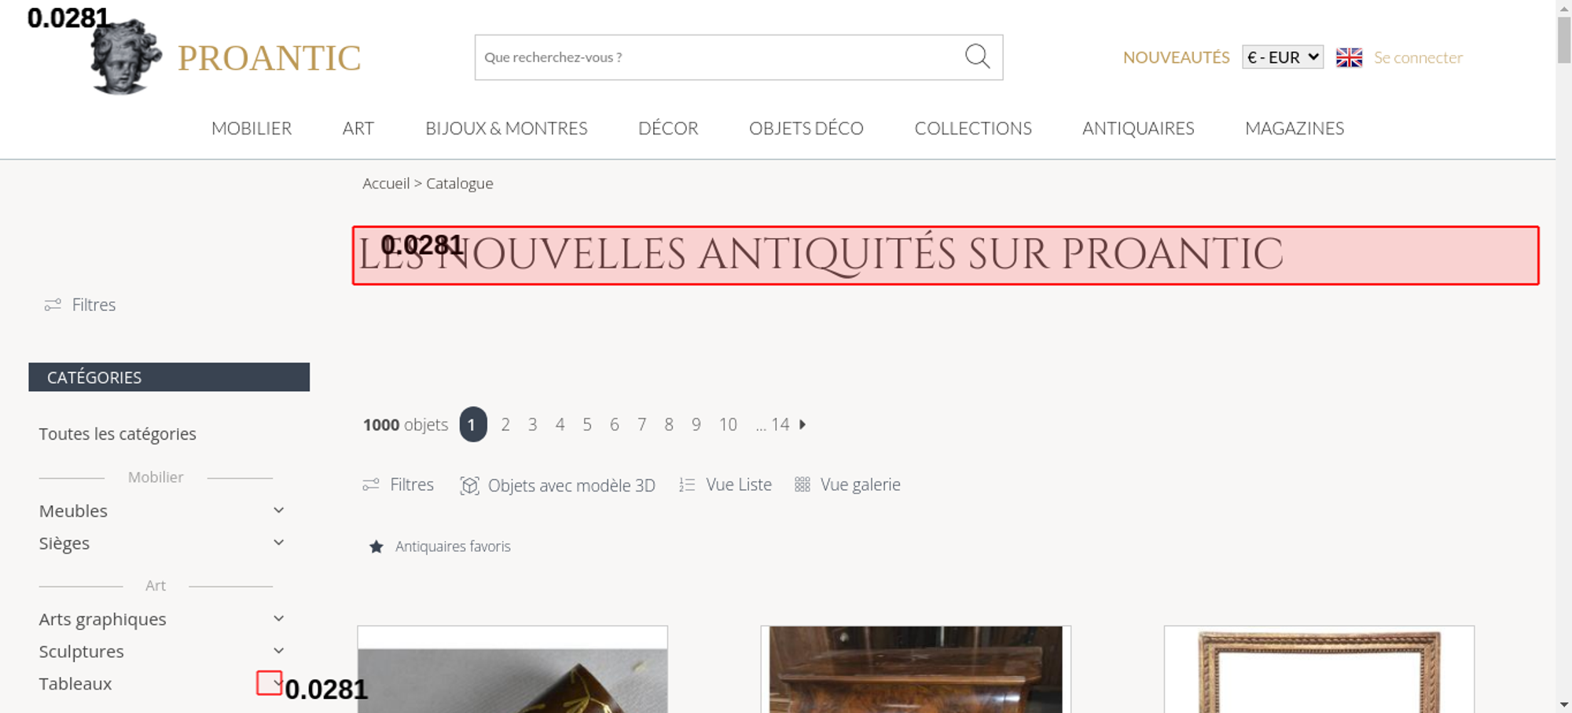Open the MOBILIER menu
This screenshot has width=1572, height=713.
(252, 128)
